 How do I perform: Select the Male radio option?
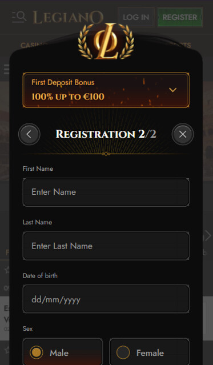[x=63, y=351]
